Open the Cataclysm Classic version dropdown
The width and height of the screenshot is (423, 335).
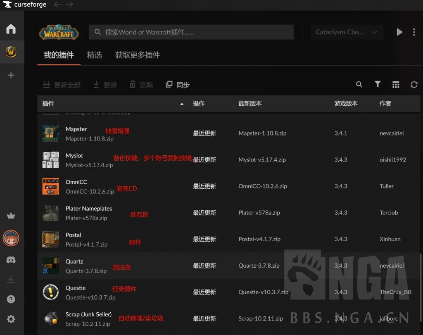click(346, 32)
